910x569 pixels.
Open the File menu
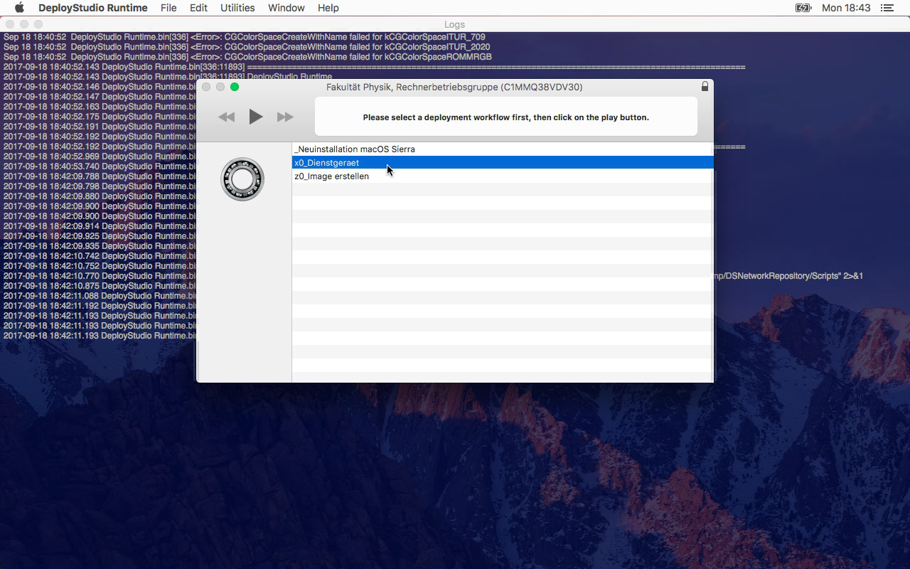coord(168,8)
